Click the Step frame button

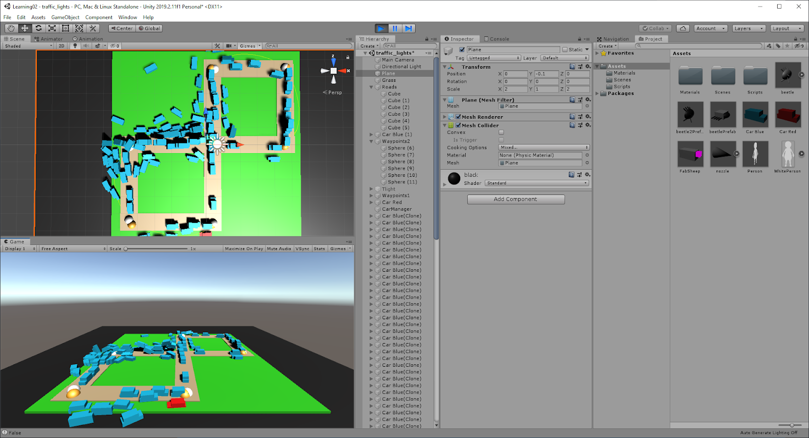tap(409, 28)
